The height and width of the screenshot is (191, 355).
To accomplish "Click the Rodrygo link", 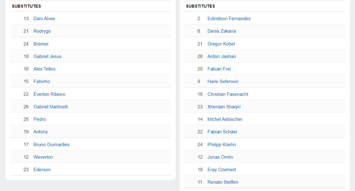I will click(x=42, y=31).
